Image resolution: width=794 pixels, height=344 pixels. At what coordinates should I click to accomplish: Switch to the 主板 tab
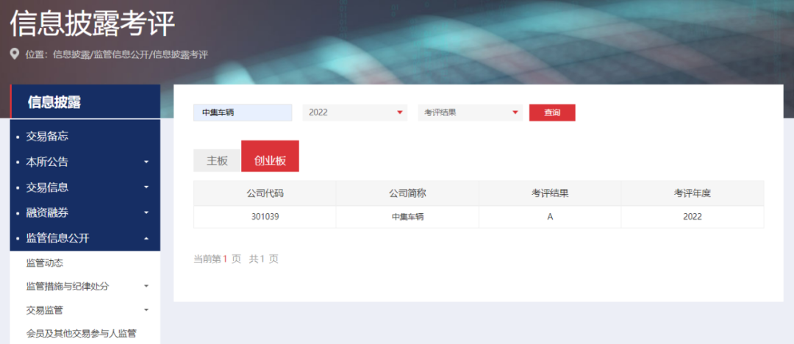tap(217, 160)
